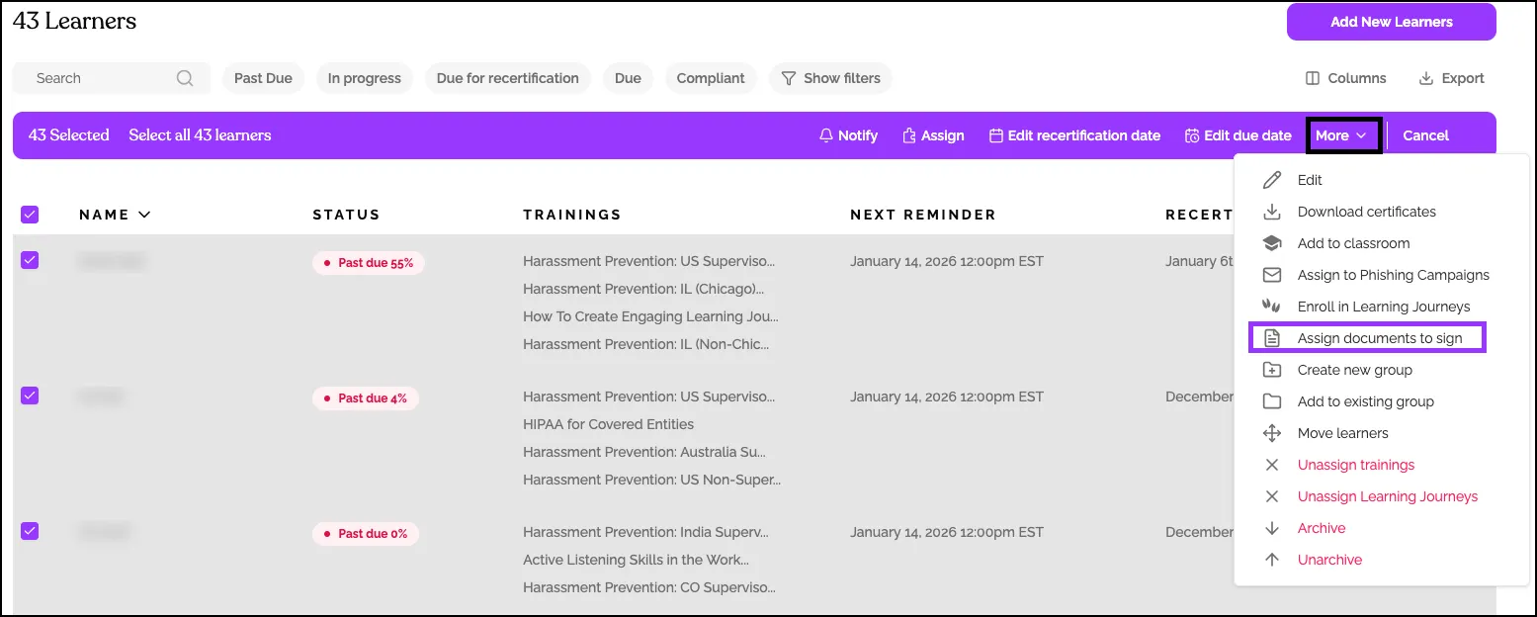The width and height of the screenshot is (1537, 617).
Task: Select Unassign trainings from menu
Action: pos(1355,465)
